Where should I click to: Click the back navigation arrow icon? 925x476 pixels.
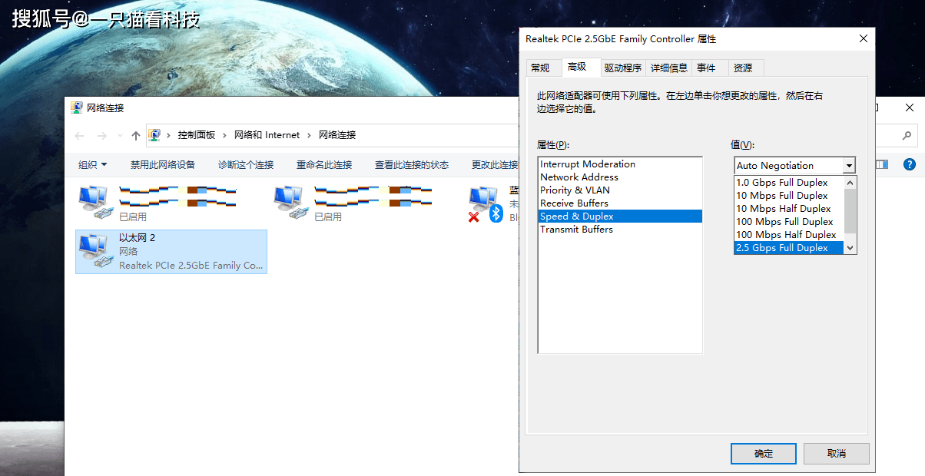coord(79,135)
